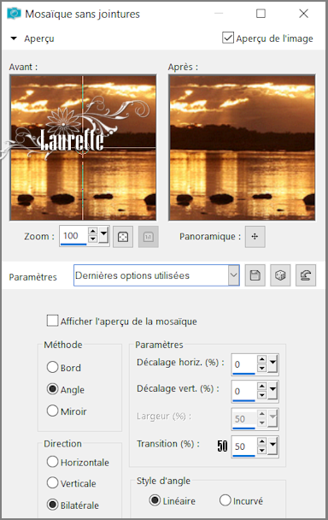The image size is (328, 520).
Task: Increase Décalage horiz. value by one step
Action: [261, 359]
